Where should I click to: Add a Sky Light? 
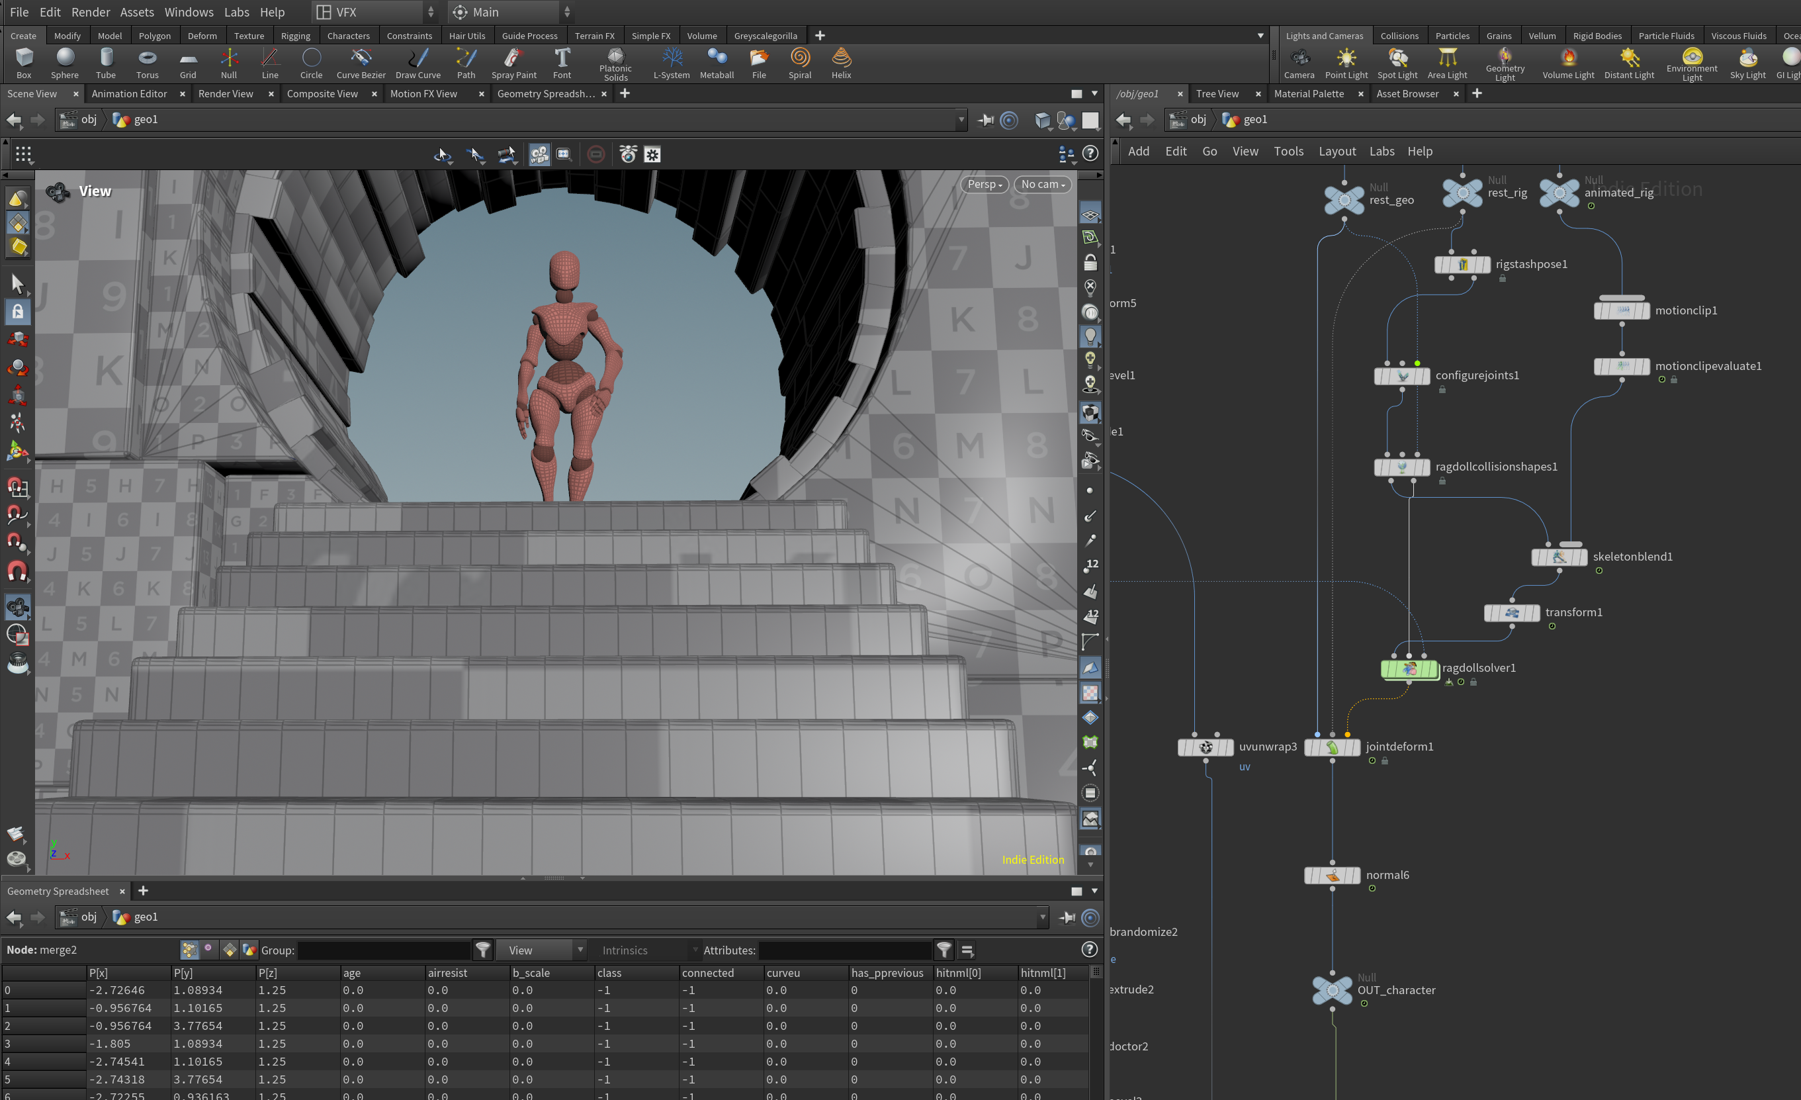click(1747, 63)
